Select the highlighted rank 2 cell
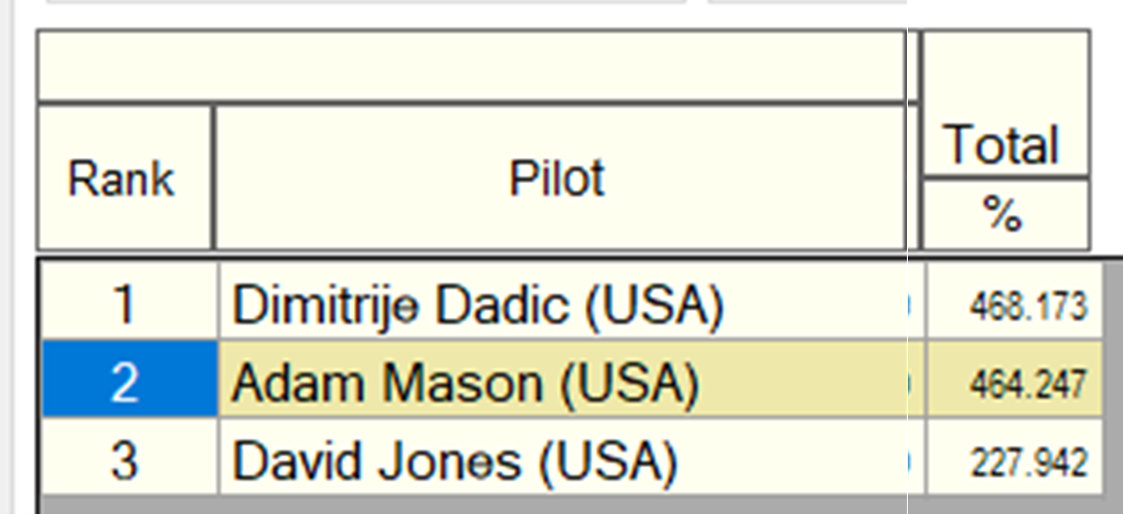This screenshot has width=1123, height=514. (130, 383)
